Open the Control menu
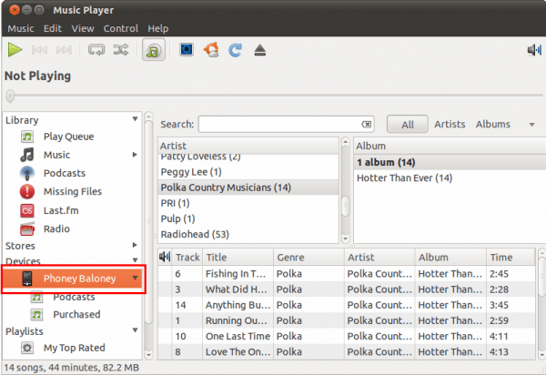This screenshot has height=375, width=546. 121,28
